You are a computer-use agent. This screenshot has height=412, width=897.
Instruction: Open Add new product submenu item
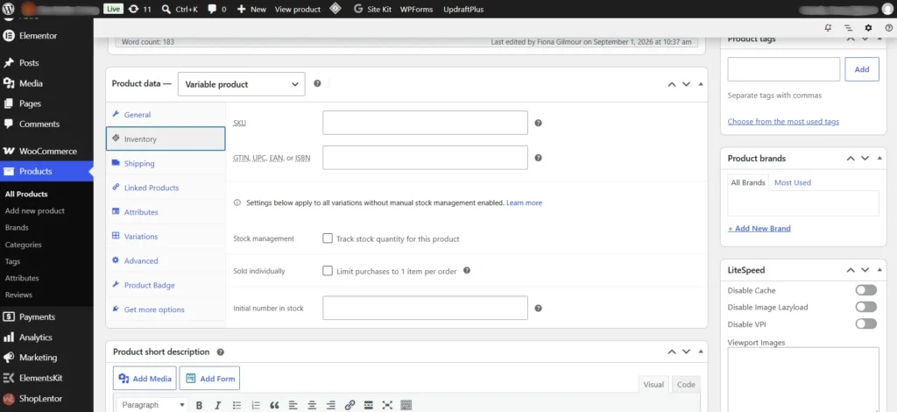tap(35, 210)
